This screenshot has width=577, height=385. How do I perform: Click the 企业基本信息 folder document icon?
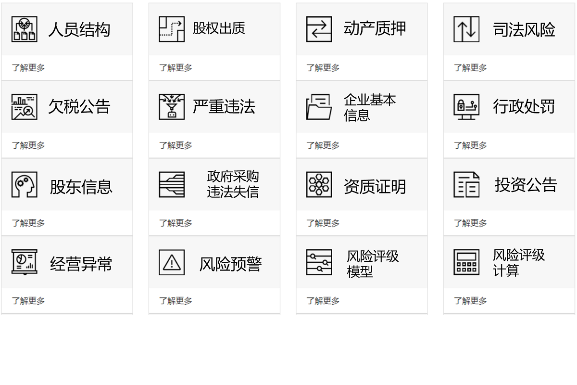point(318,107)
